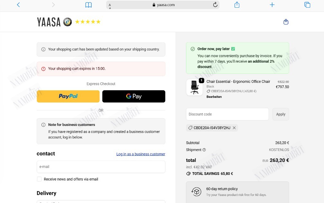Image resolution: width=324 pixels, height=203 pixels.
Task: Focus the Discount code field
Action: pyautogui.click(x=227, y=114)
